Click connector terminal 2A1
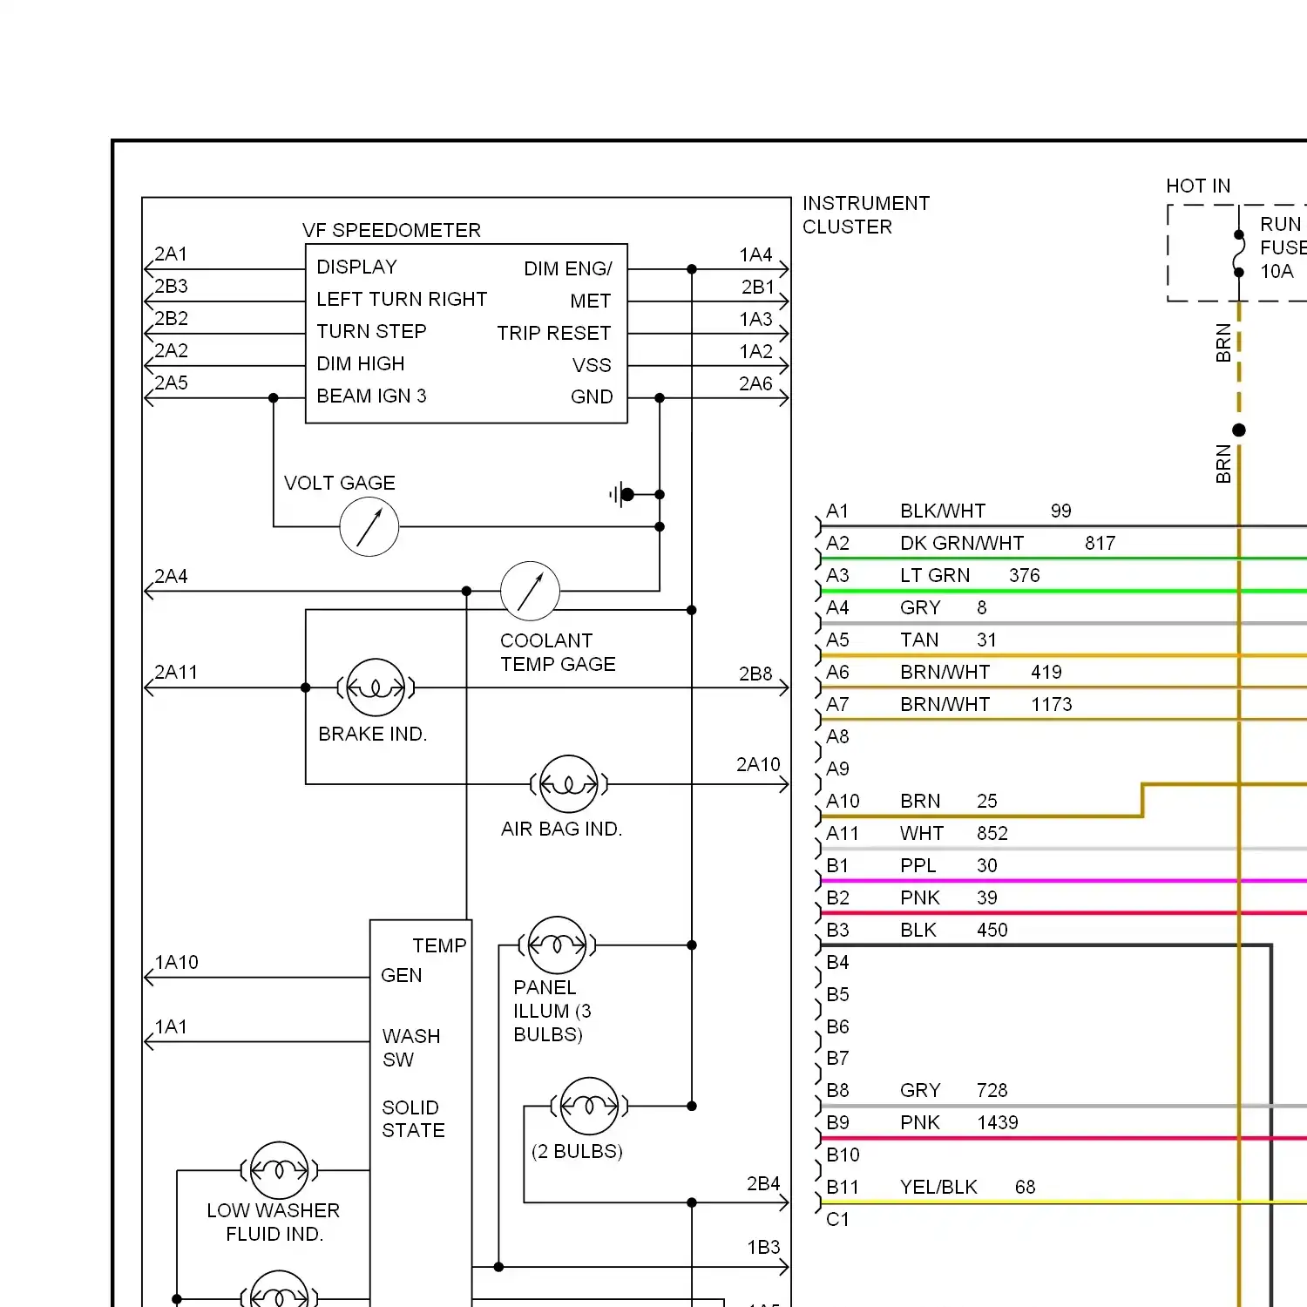The width and height of the screenshot is (1307, 1307). pos(171,254)
